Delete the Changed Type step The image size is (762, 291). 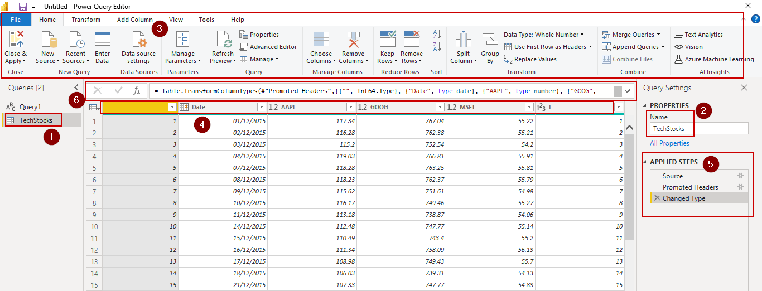(657, 198)
